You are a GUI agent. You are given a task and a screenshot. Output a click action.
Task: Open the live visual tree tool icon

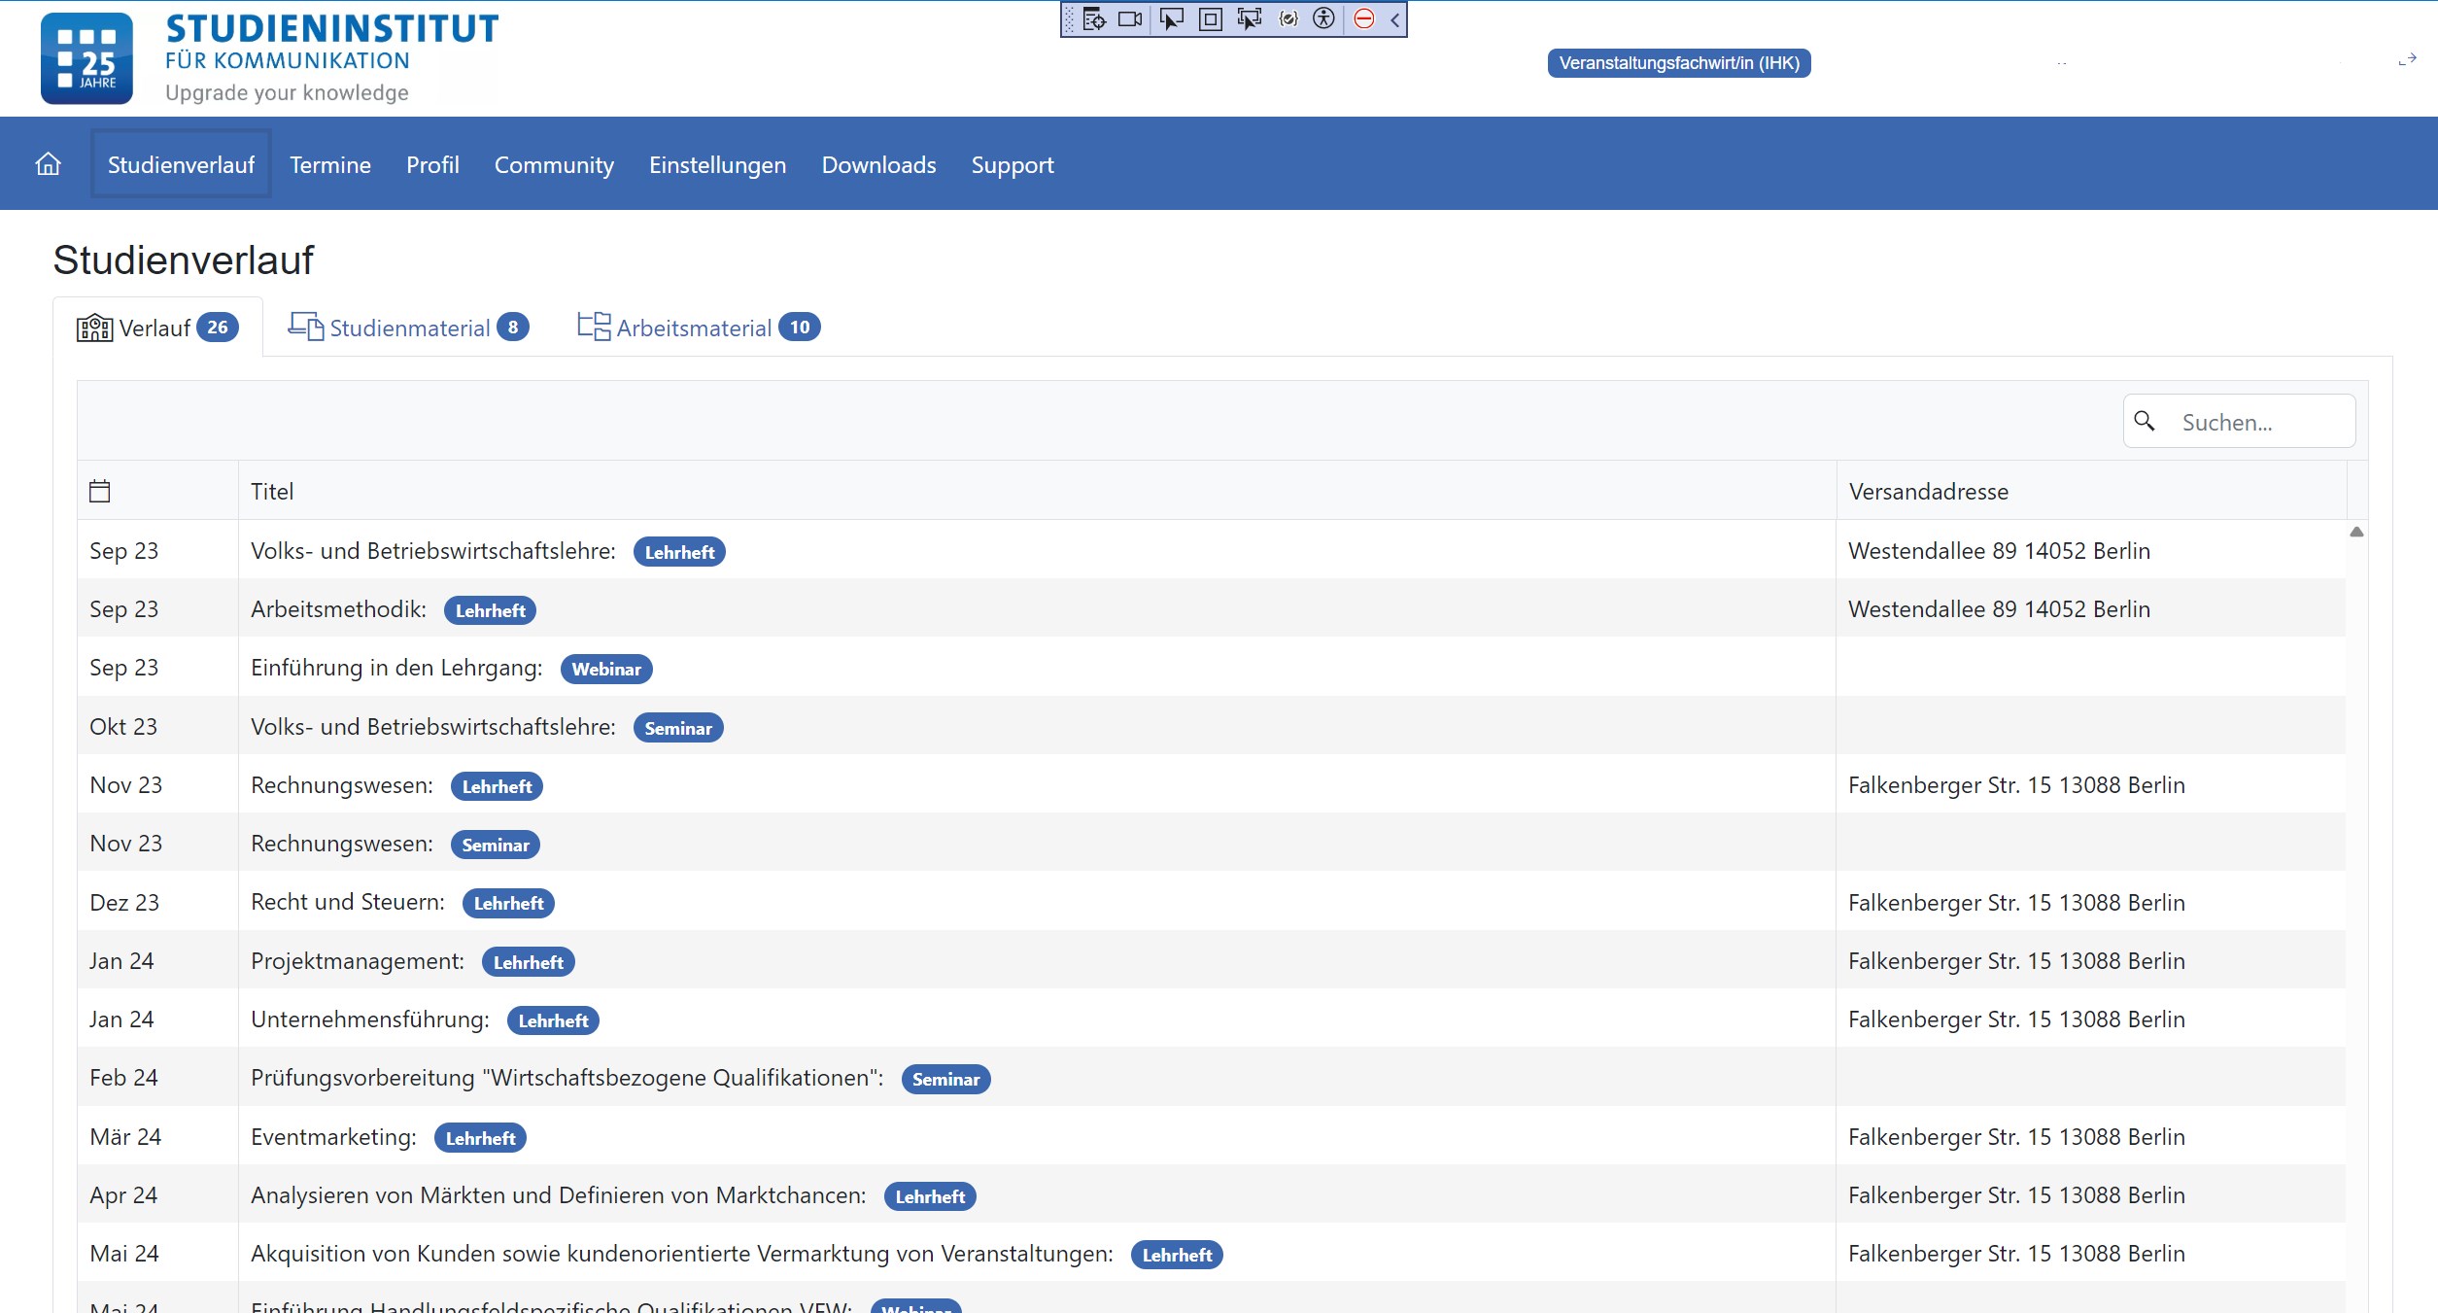(x=1094, y=18)
